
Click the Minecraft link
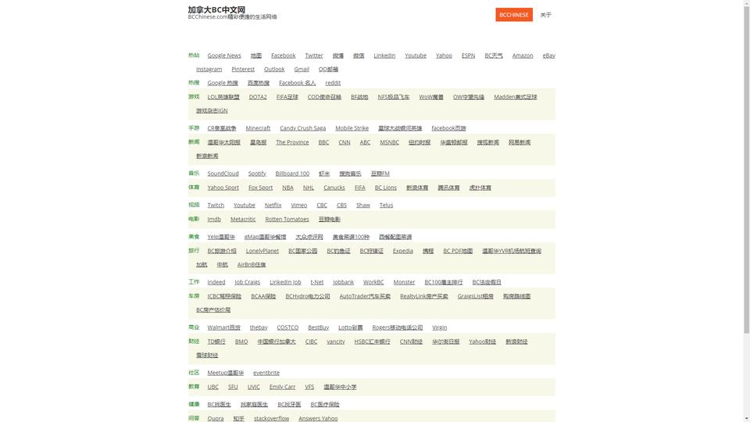258,128
